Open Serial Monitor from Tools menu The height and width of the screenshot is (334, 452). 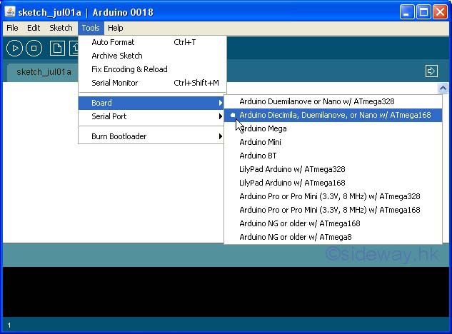pyautogui.click(x=153, y=83)
